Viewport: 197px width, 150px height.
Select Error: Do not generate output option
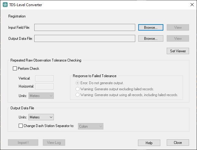[x=77, y=83]
